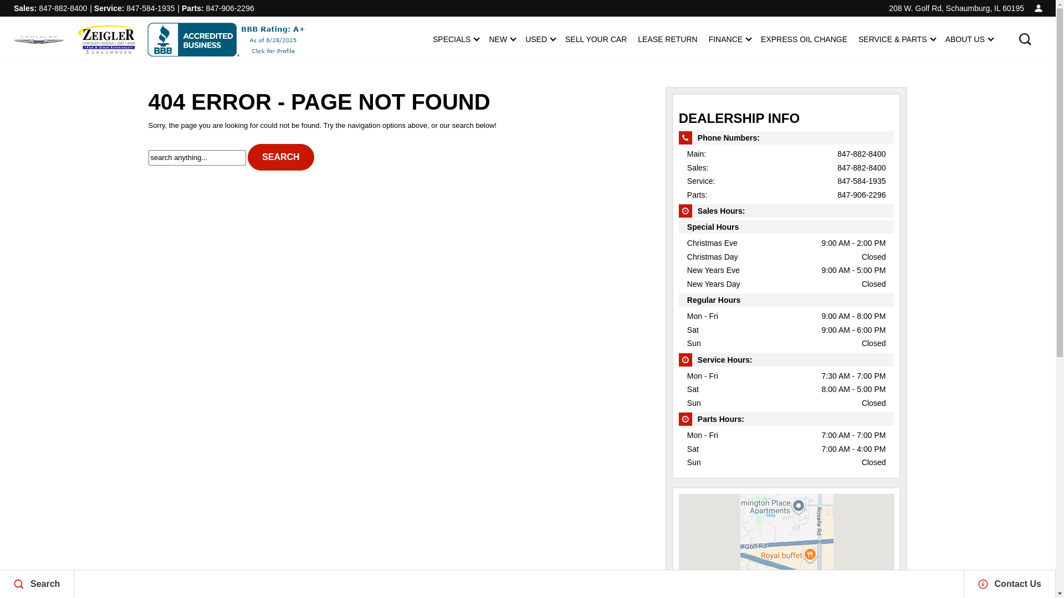The image size is (1064, 598).
Task: Call Sales number in top bar
Action: click(63, 8)
